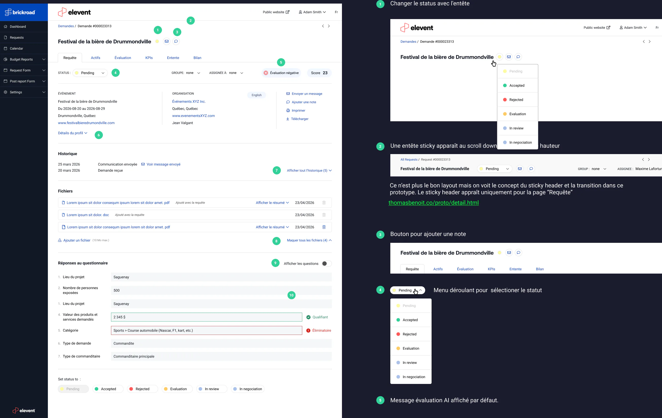This screenshot has height=418, width=662.
Task: Set status to Rejected at page bottom
Action: [x=142, y=389]
